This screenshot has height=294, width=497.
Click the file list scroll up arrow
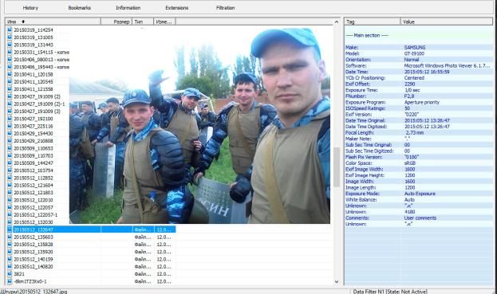pos(337,22)
